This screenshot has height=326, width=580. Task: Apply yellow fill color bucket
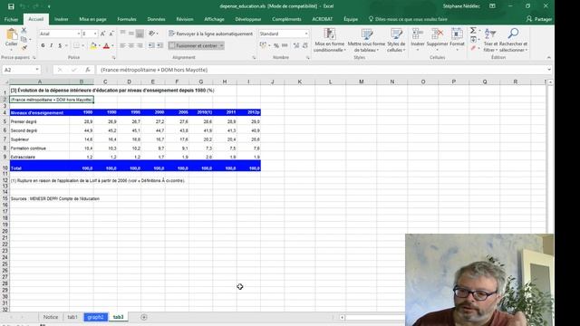(x=93, y=45)
